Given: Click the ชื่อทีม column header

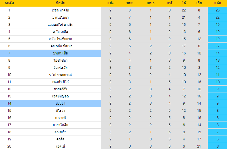Looking at the screenshot, I should pos(61,3).
